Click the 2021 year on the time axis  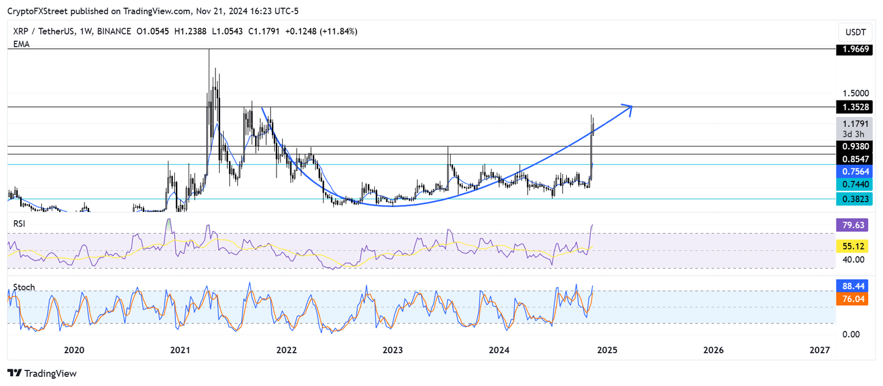(181, 350)
